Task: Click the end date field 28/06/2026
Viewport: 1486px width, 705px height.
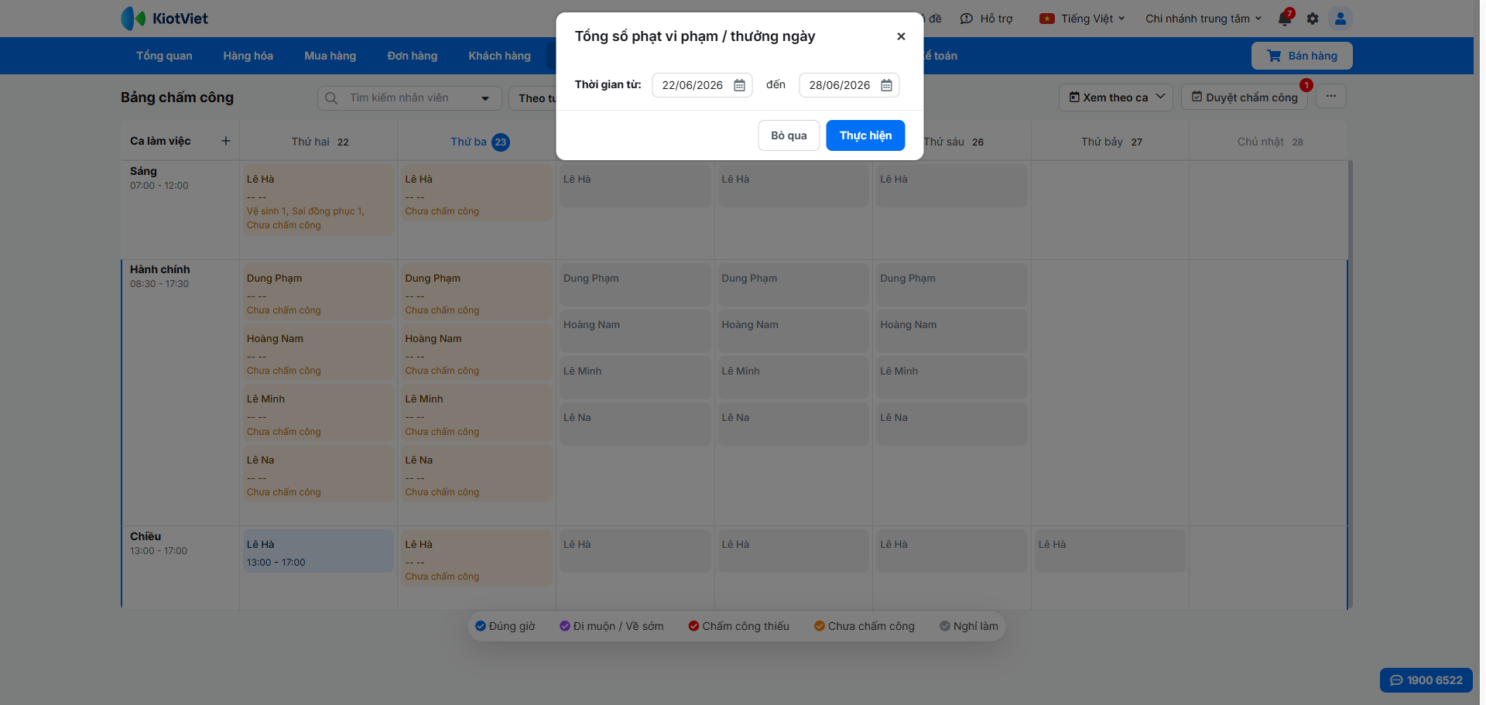Action: point(849,85)
